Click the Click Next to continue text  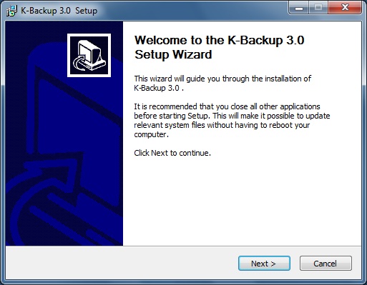click(172, 153)
